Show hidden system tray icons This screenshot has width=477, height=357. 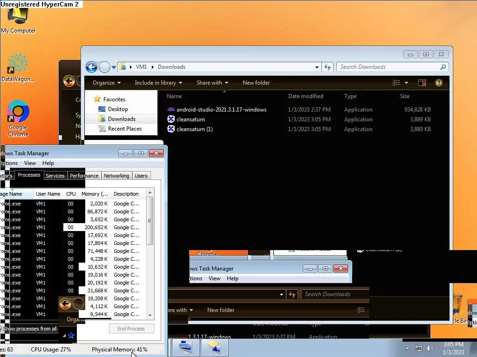pos(407,349)
